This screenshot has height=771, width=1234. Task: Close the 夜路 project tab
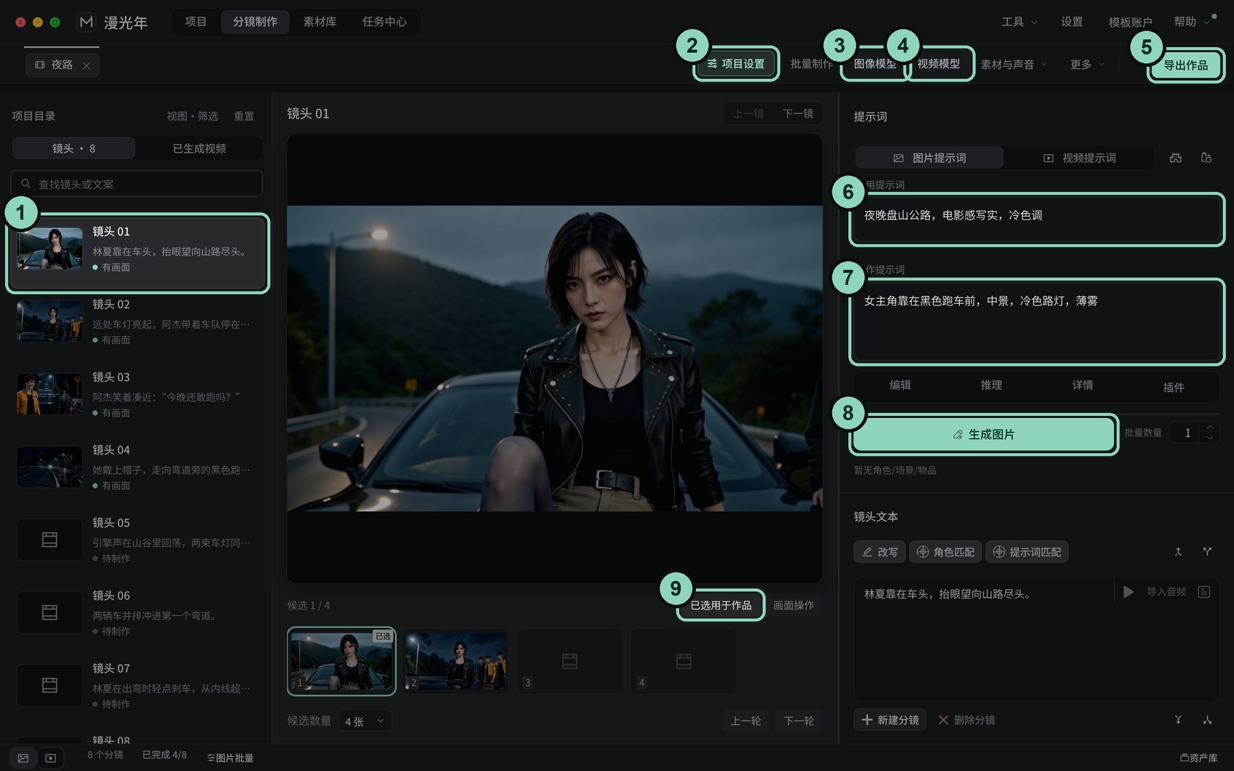(x=86, y=65)
